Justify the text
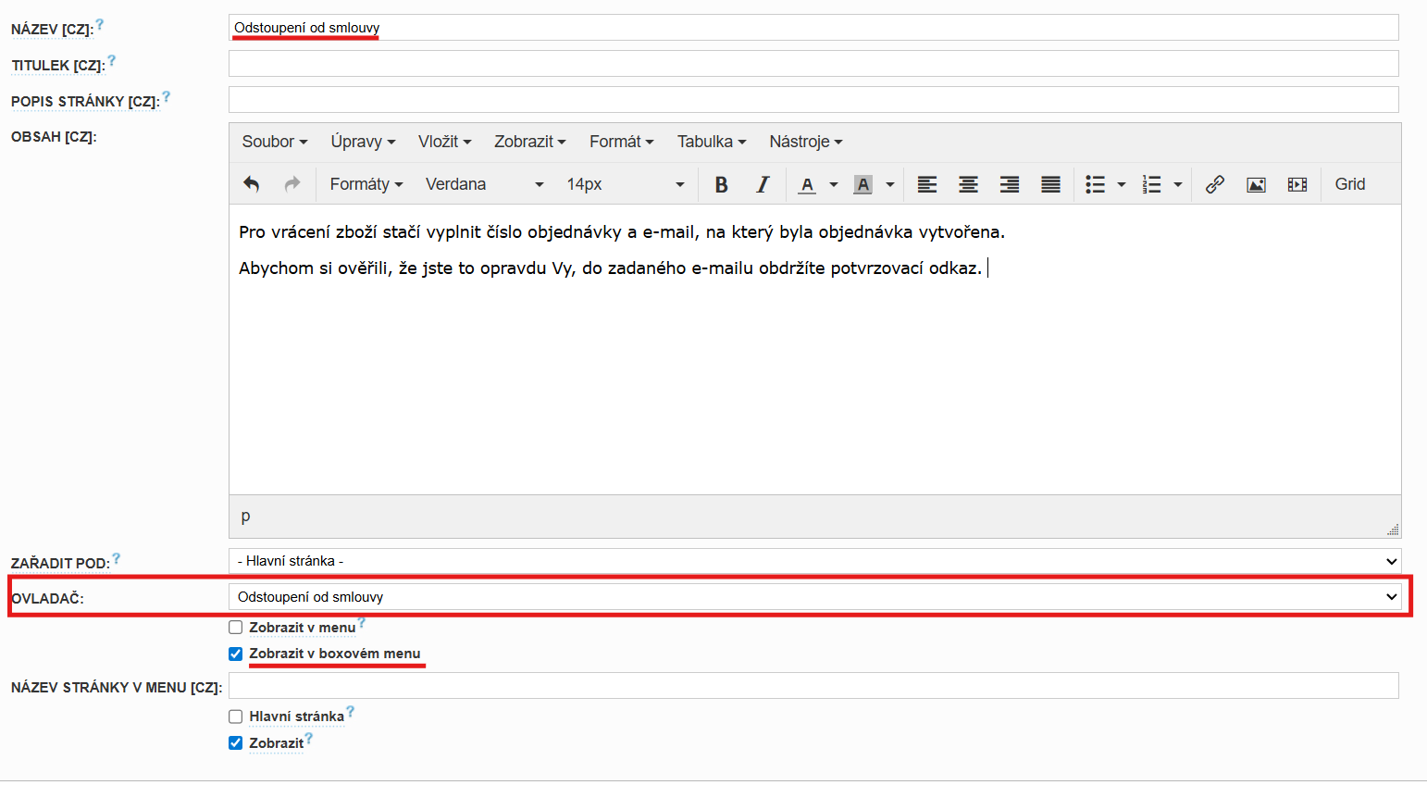This screenshot has height=785, width=1427. [1050, 184]
